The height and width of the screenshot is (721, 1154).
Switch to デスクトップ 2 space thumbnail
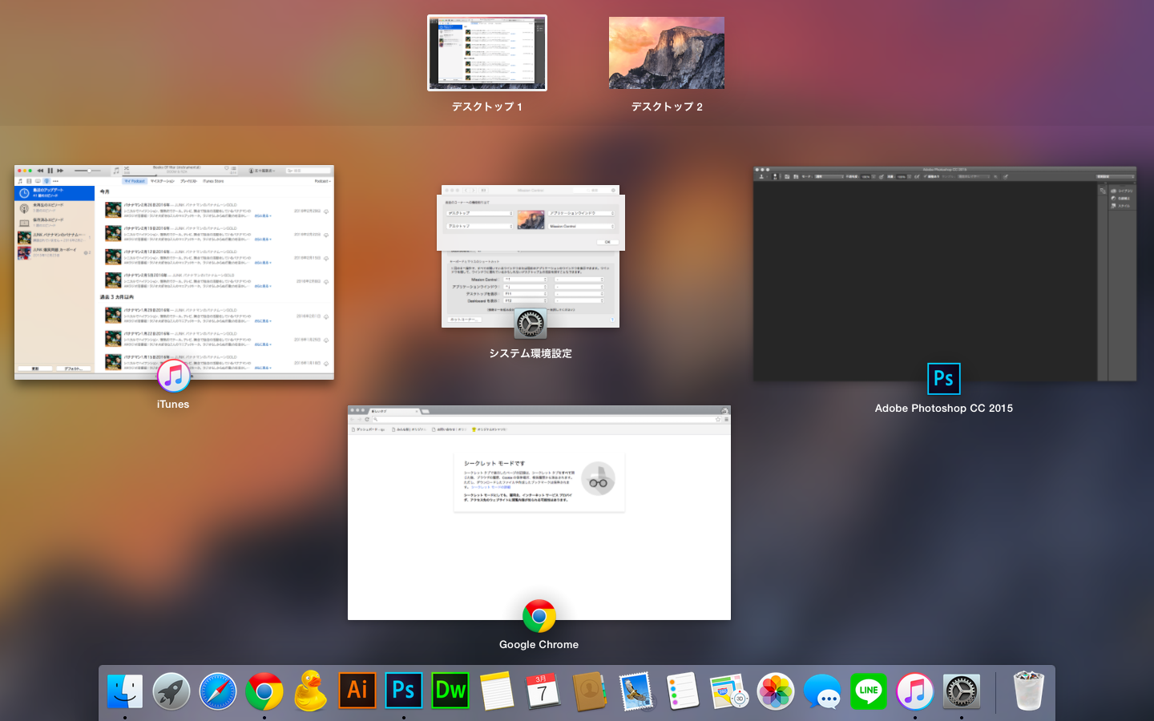pos(667,53)
